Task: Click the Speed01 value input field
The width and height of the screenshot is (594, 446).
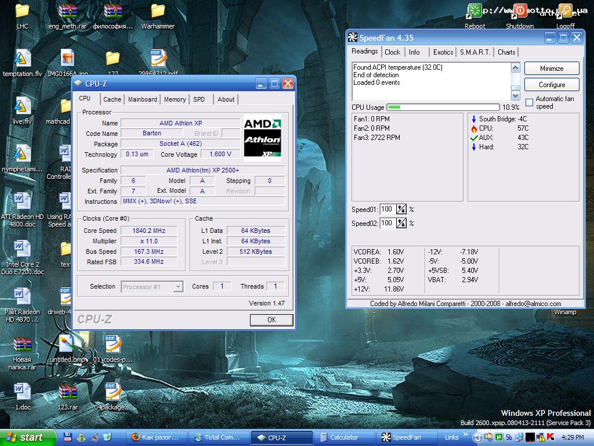Action: [387, 209]
